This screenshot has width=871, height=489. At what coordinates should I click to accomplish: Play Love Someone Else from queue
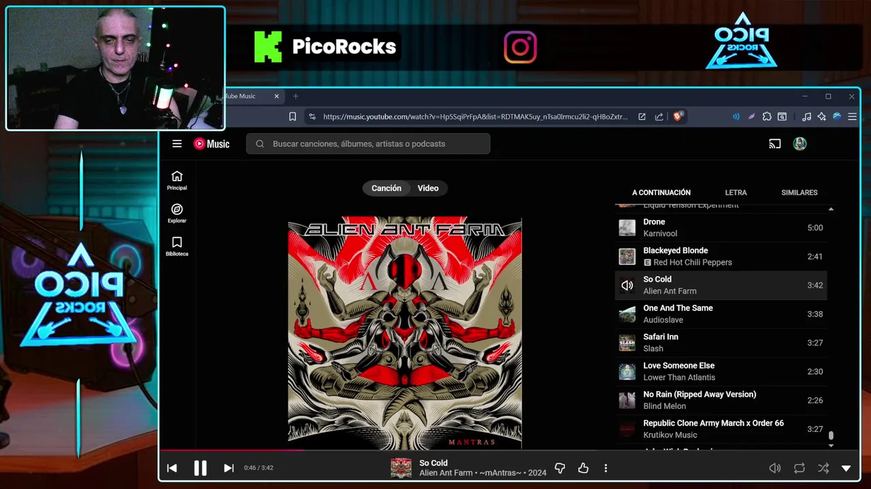click(721, 372)
